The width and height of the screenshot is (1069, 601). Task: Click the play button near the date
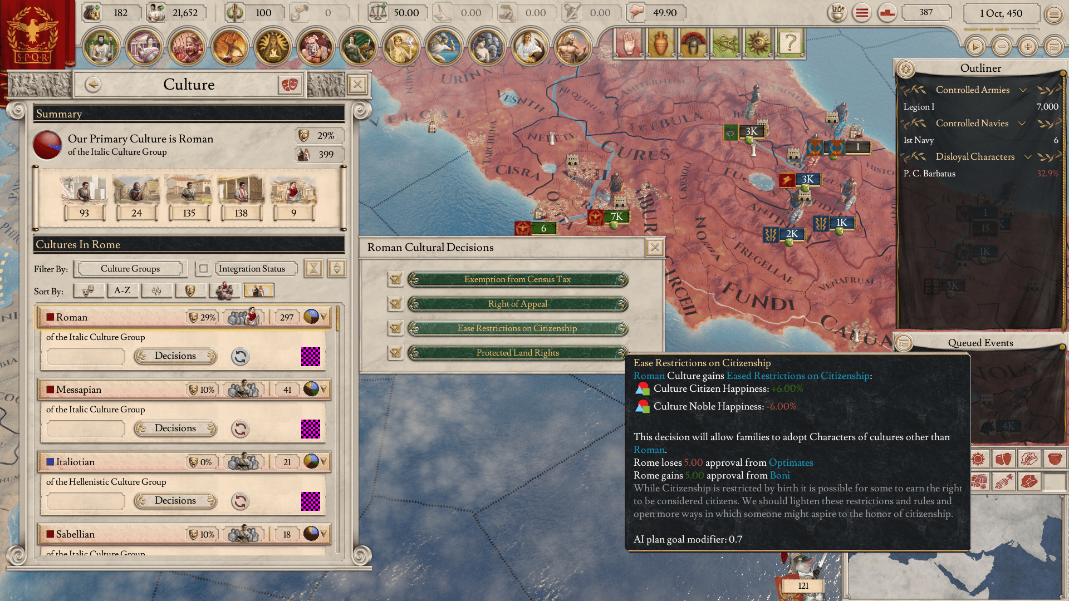pyautogui.click(x=975, y=47)
